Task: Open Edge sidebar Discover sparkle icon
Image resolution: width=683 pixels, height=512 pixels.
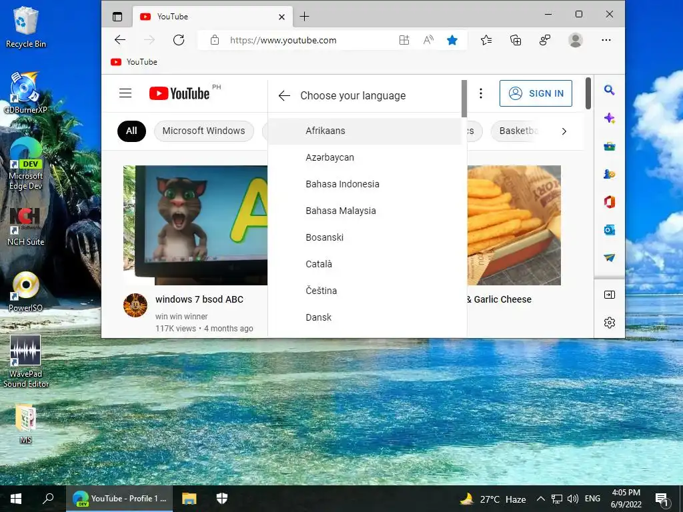Action: point(610,118)
